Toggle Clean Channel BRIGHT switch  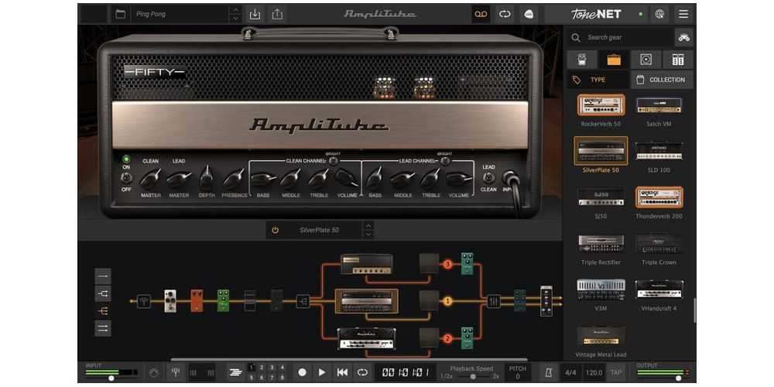pyautogui.click(x=333, y=161)
